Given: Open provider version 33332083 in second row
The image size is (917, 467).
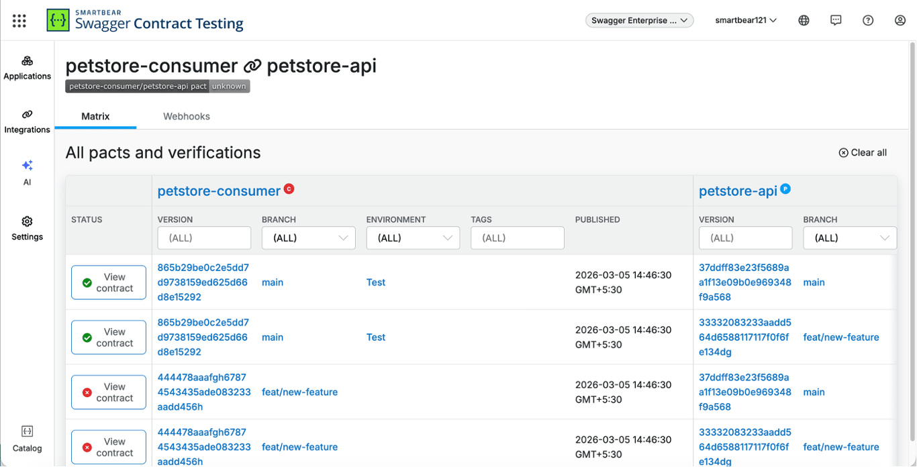Looking at the screenshot, I should pyautogui.click(x=745, y=338).
